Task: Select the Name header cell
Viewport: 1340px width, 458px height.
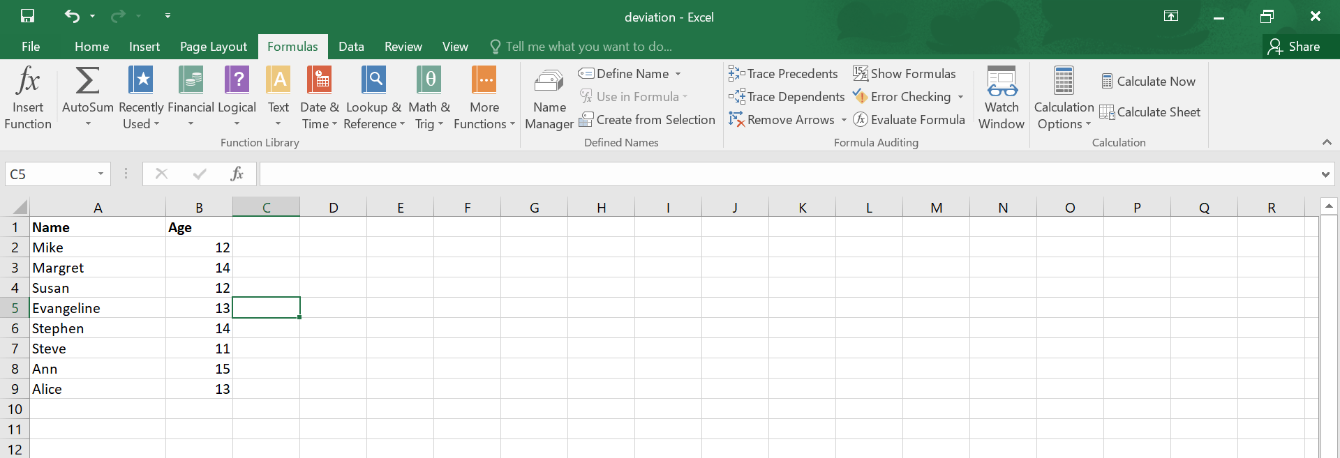Action: click(98, 227)
